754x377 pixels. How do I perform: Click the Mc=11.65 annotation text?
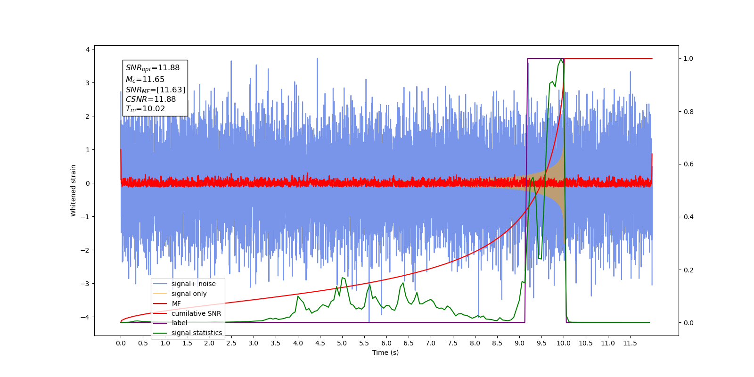tap(145, 79)
